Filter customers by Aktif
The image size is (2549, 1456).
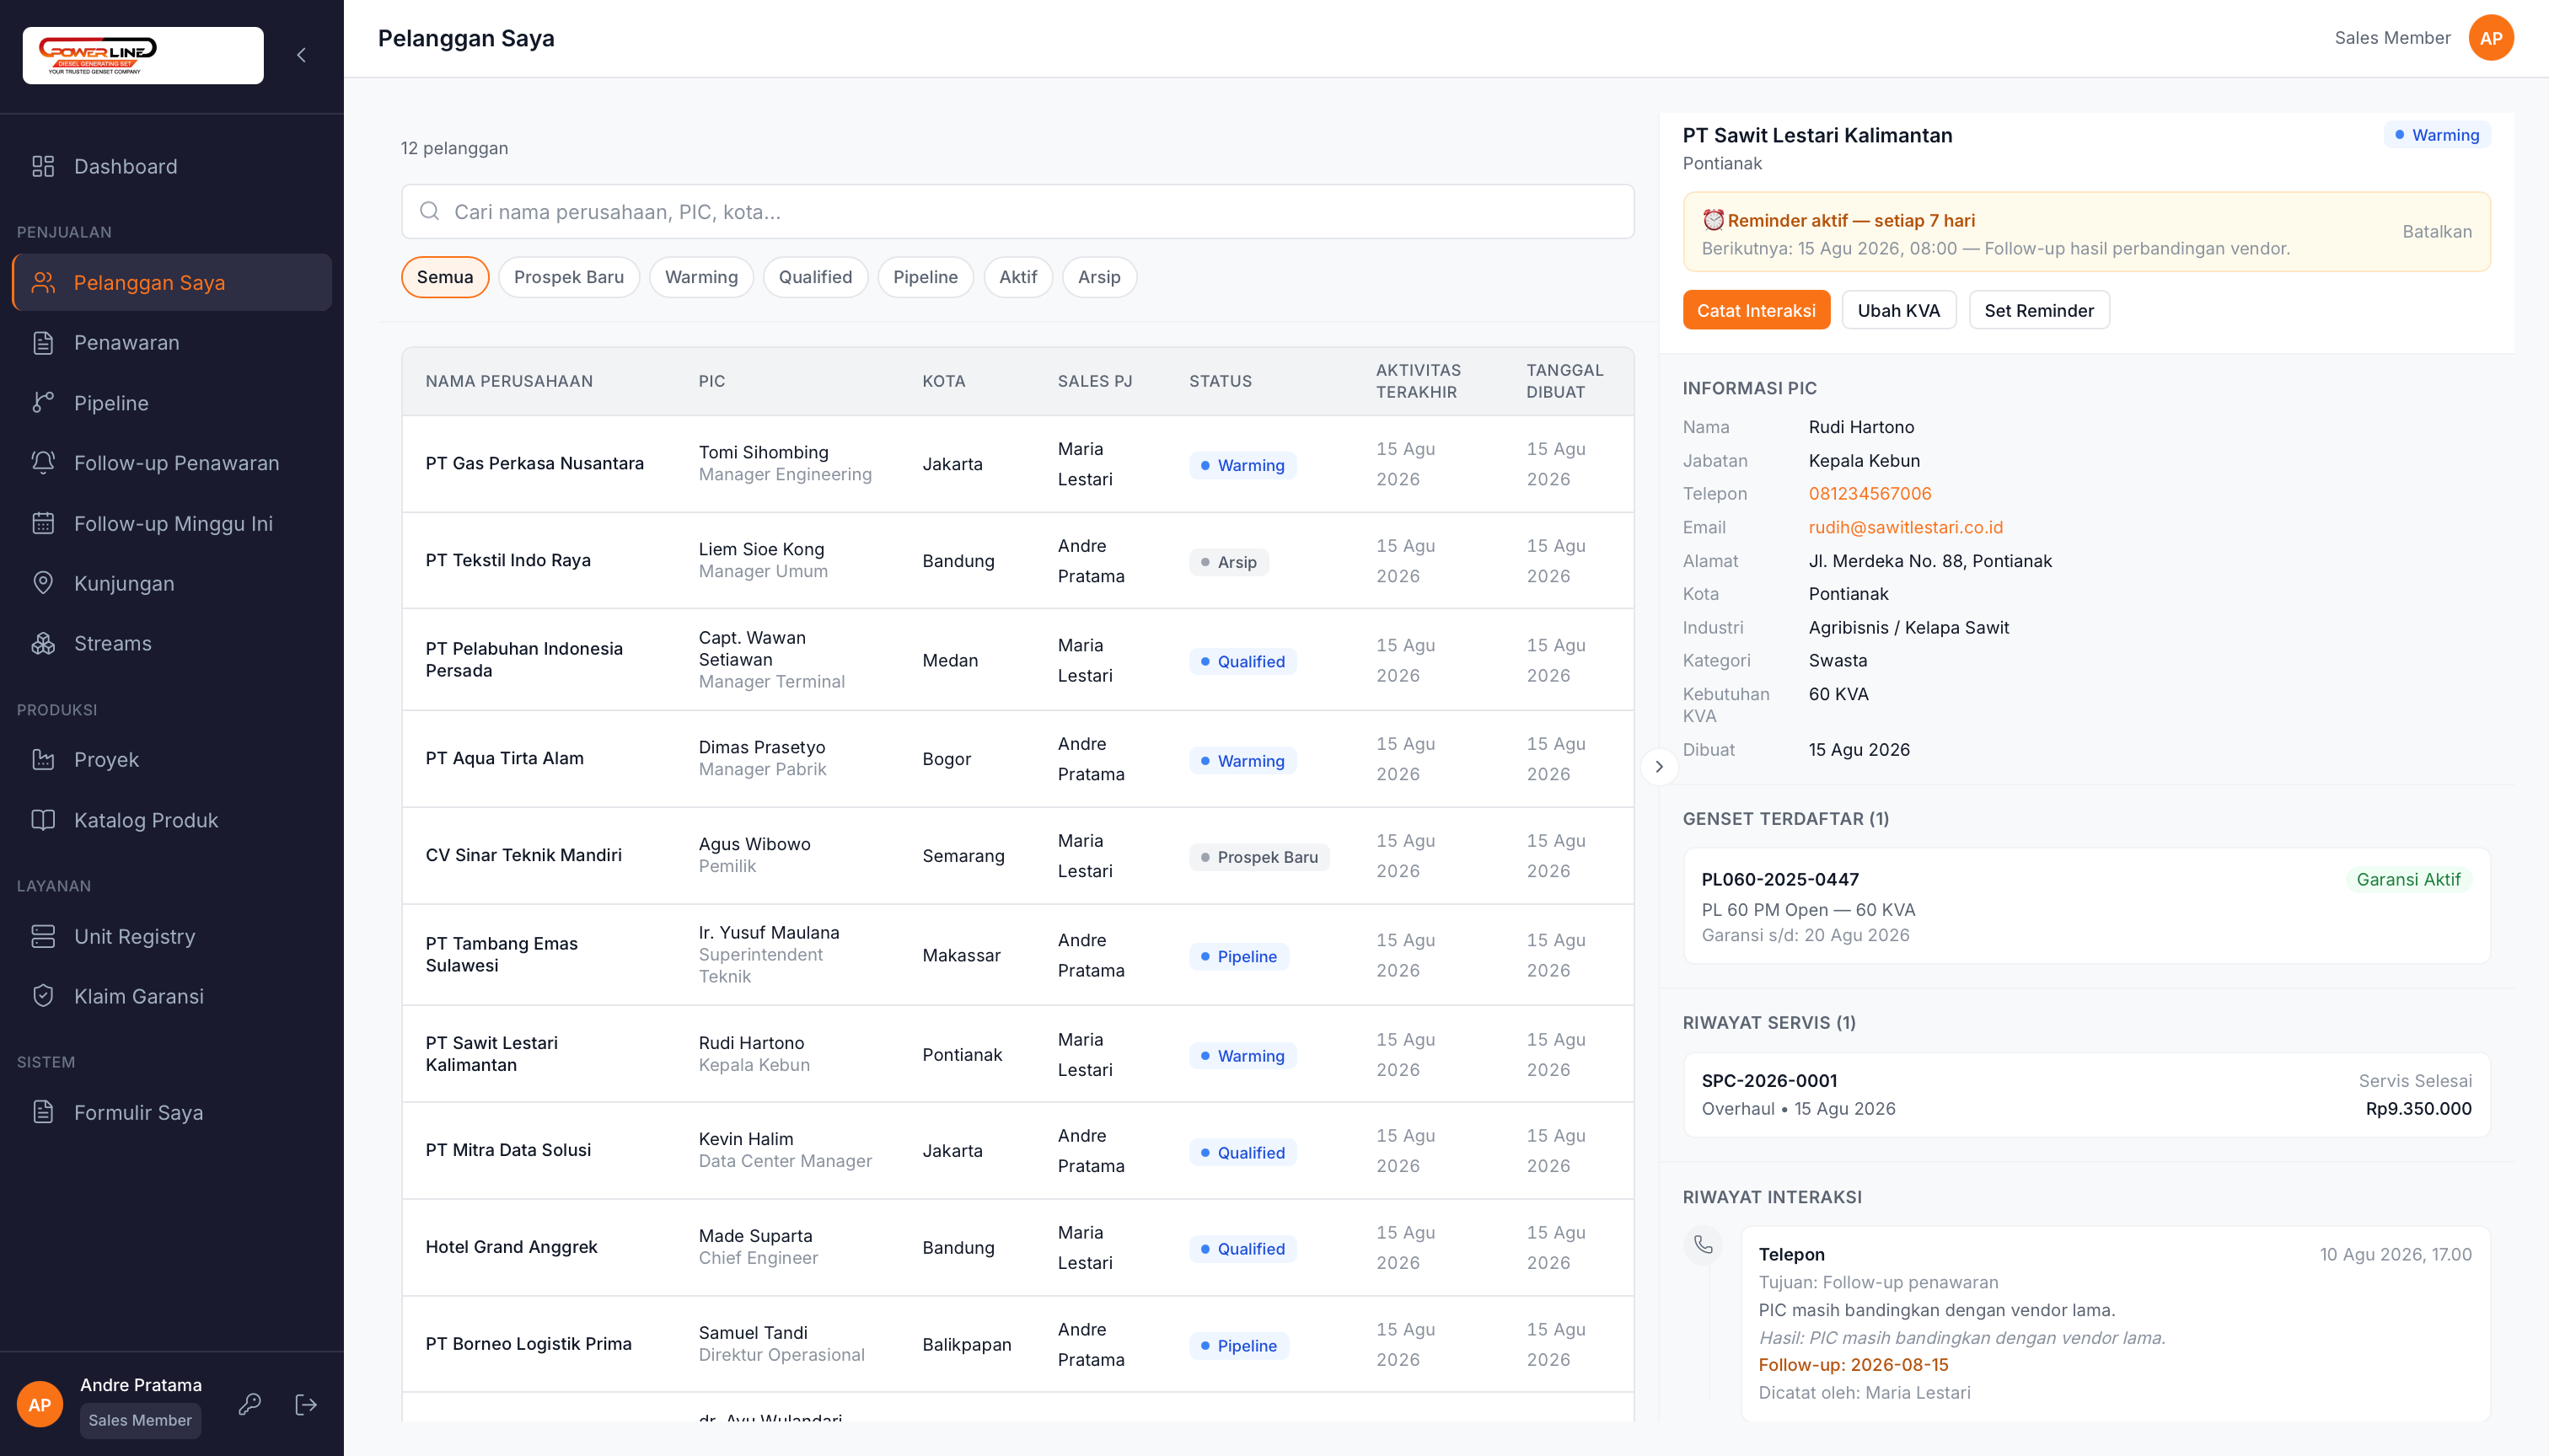point(1018,277)
